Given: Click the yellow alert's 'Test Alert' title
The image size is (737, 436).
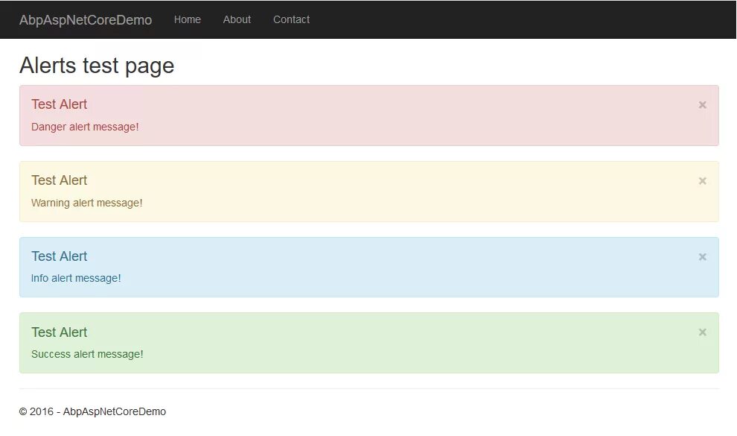Looking at the screenshot, I should tap(60, 180).
